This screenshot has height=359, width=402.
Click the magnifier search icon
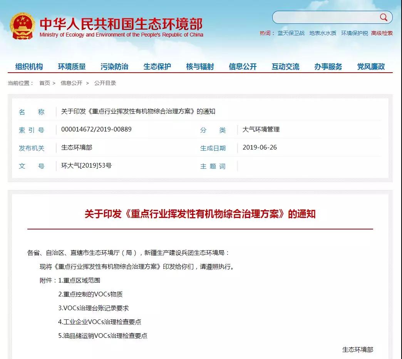(384, 17)
